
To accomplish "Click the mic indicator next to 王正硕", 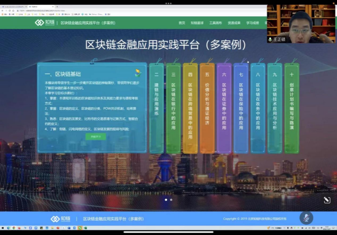I will pyautogui.click(x=270, y=40).
